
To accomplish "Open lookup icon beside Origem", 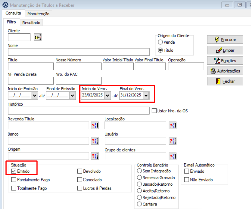I will (95, 156).
